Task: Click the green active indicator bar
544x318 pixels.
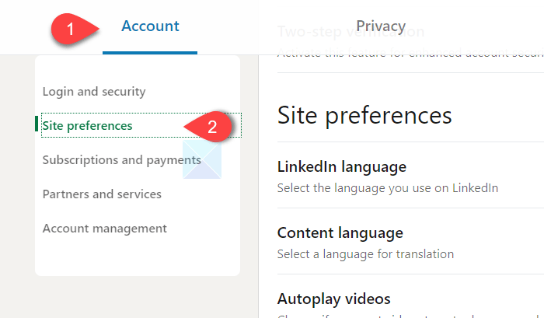Action: pos(37,124)
